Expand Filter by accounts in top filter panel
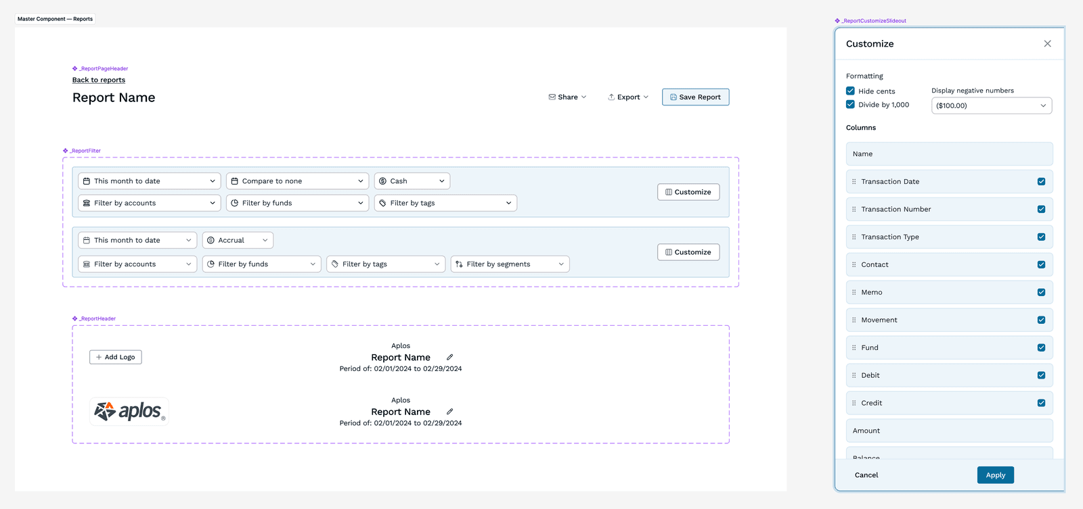Viewport: 1083px width, 509px height. tap(149, 203)
